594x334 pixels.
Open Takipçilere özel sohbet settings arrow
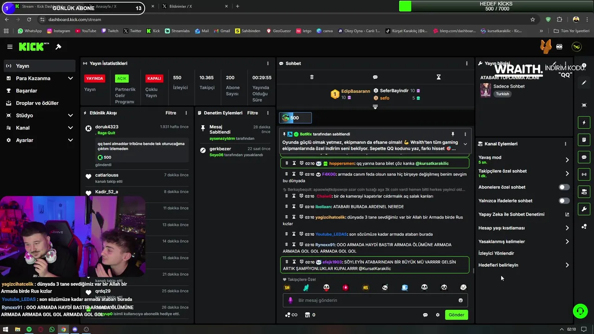(x=567, y=173)
